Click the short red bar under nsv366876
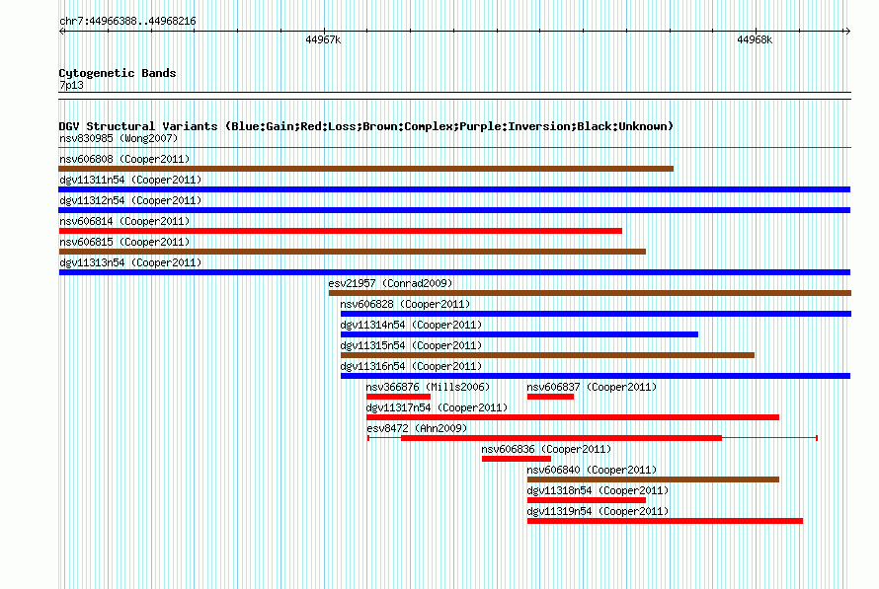The width and height of the screenshot is (879, 589). point(398,397)
